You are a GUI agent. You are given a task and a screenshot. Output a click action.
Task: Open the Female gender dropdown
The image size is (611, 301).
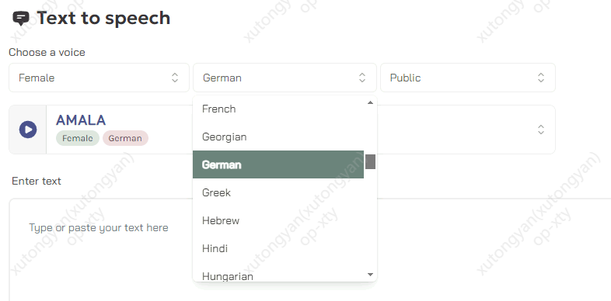click(x=99, y=78)
